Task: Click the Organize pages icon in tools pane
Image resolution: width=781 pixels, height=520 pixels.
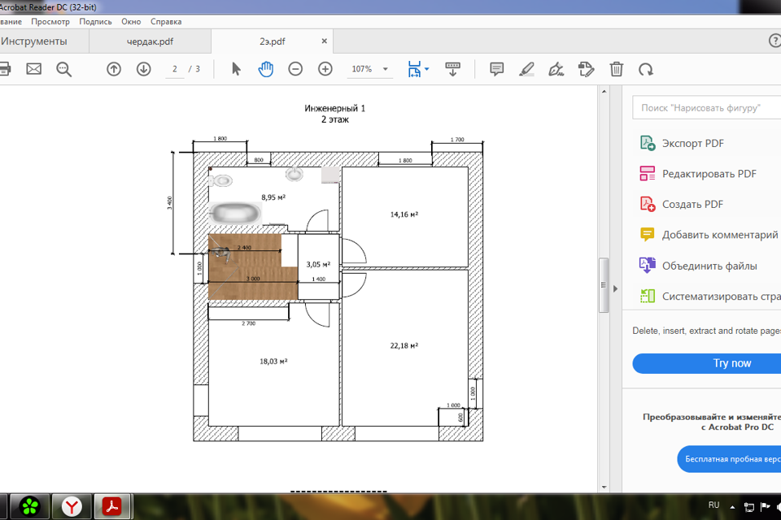Action: [x=648, y=296]
